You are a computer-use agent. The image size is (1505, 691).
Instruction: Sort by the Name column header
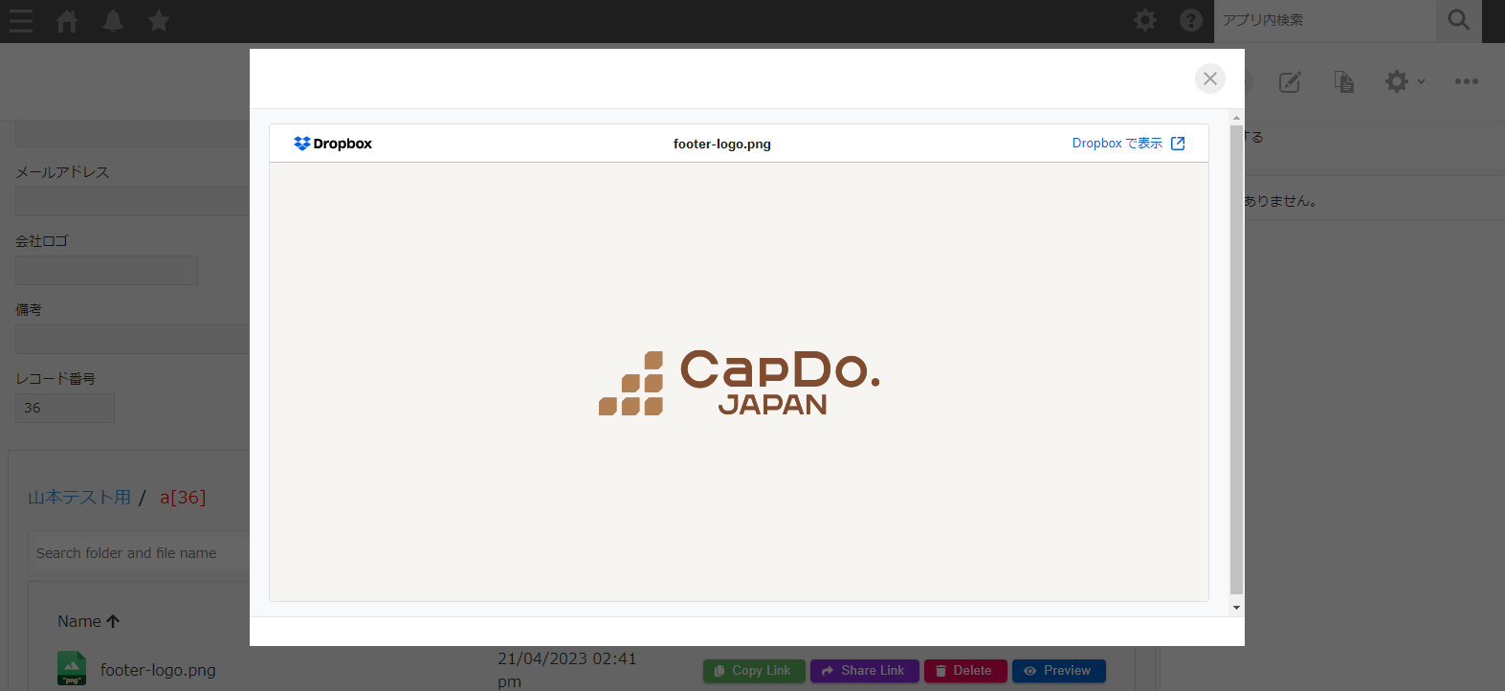point(88,621)
